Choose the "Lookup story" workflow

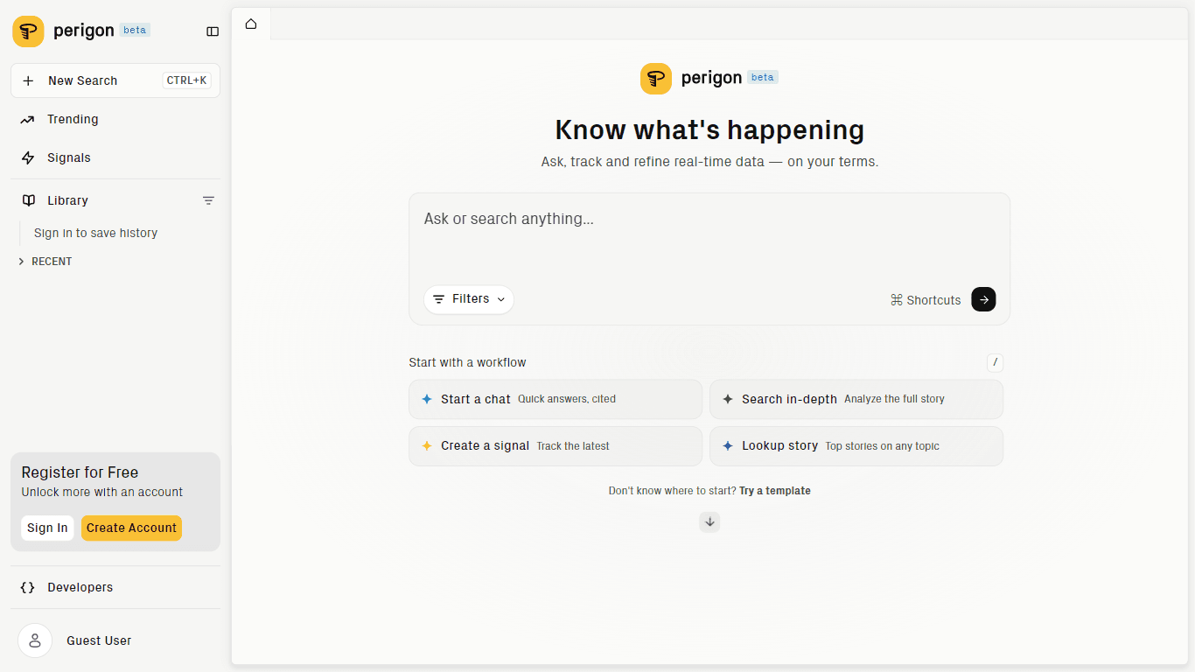(856, 446)
